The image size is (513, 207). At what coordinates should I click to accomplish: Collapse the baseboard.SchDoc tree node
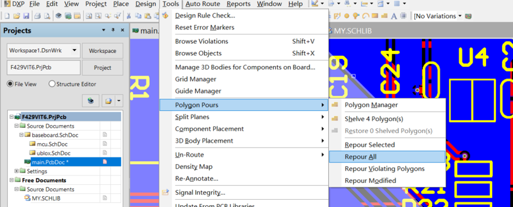pyautogui.click(x=21, y=135)
